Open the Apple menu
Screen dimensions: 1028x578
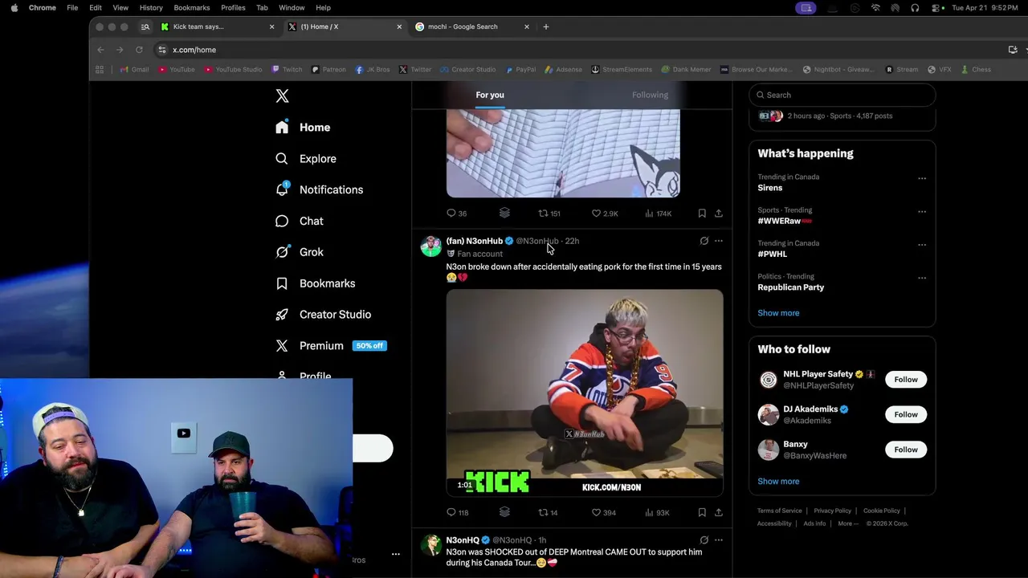coord(14,8)
